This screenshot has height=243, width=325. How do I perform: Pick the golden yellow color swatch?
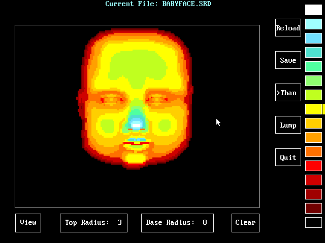(313, 124)
